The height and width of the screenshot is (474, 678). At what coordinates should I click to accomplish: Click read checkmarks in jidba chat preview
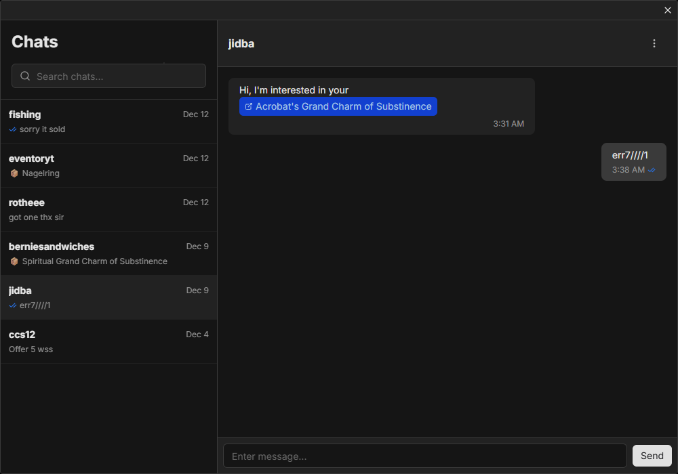click(x=13, y=305)
